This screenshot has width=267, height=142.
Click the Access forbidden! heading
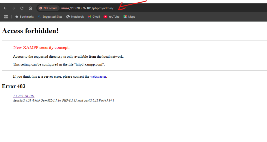click(x=30, y=31)
